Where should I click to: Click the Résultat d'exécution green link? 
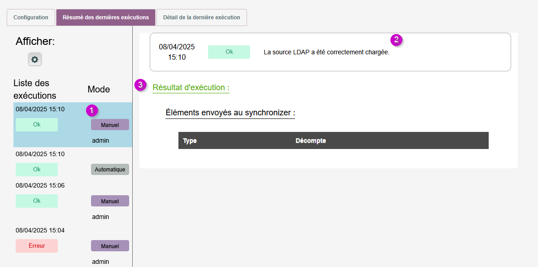(191, 88)
